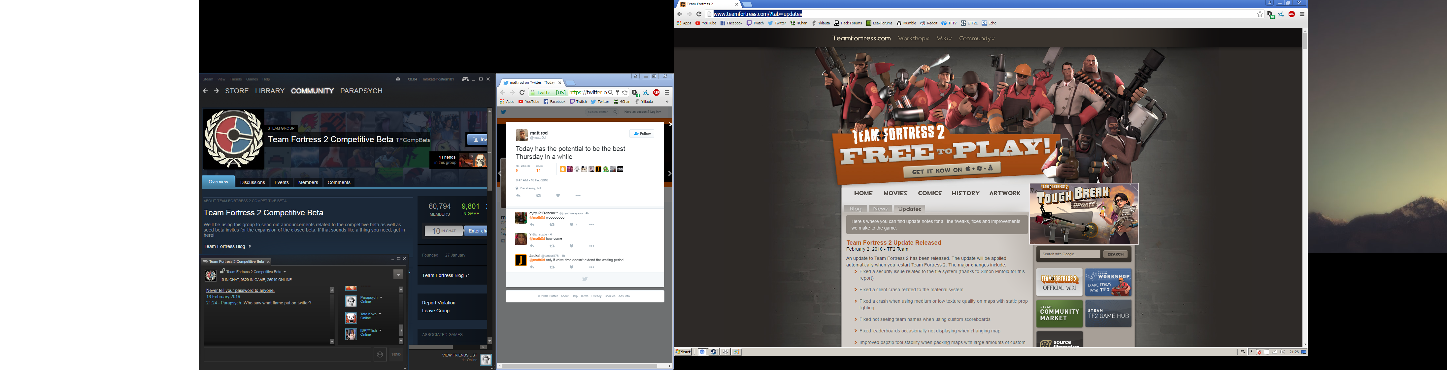1447x370 pixels.
Task: Open the Games menu in Steam
Action: click(252, 79)
